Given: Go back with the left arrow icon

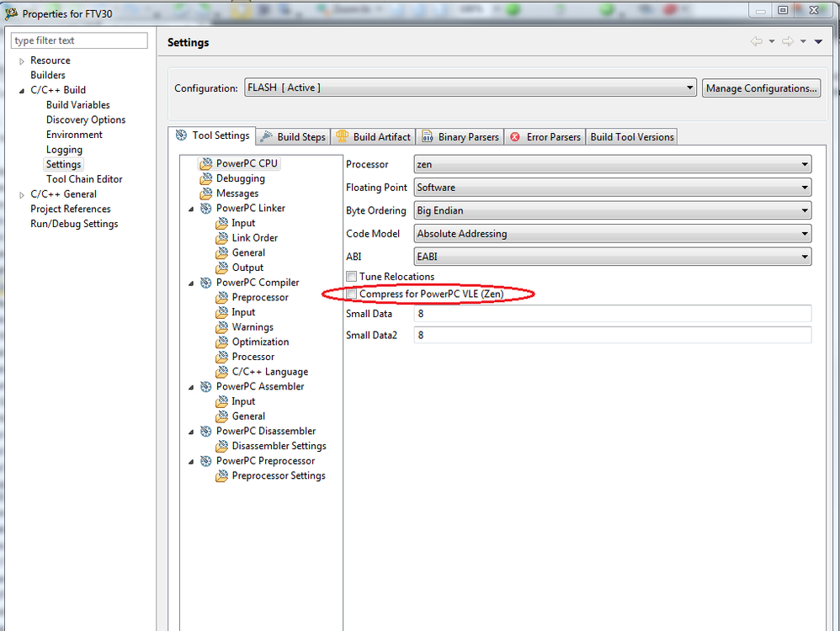Looking at the screenshot, I should pyautogui.click(x=757, y=41).
